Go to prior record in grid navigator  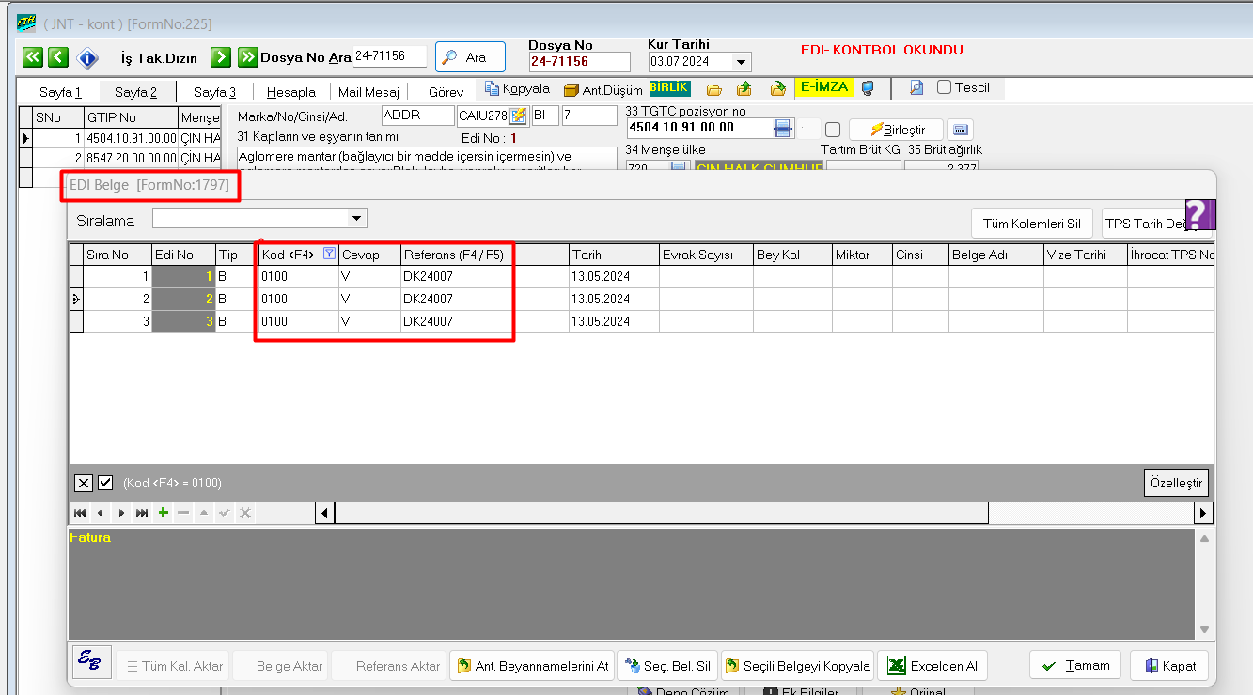(100, 513)
